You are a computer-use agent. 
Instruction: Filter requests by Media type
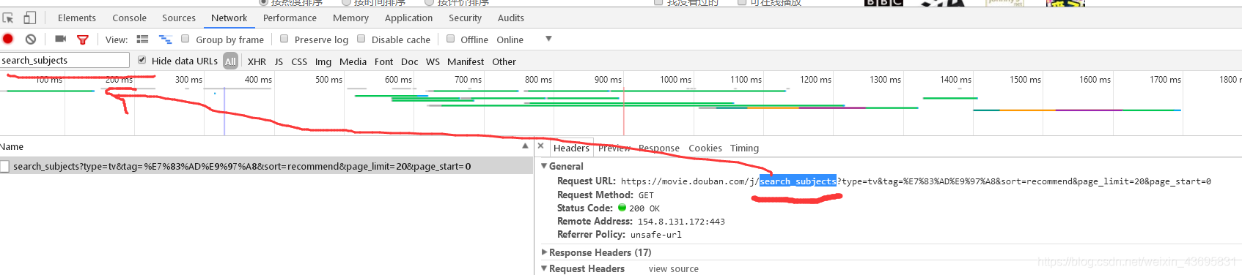[x=353, y=61]
